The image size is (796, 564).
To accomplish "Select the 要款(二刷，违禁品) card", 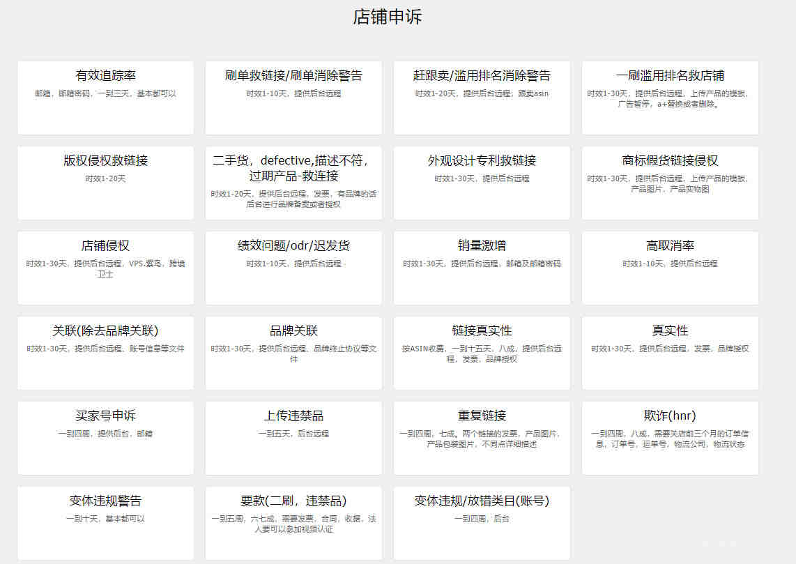I will [293, 524].
